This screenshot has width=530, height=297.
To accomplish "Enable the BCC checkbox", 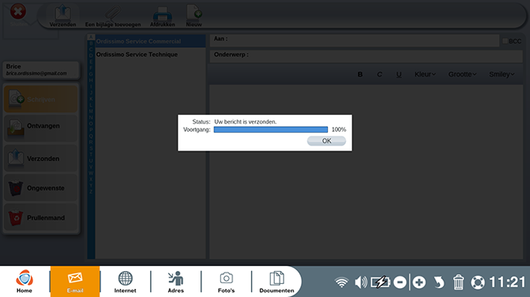I will point(505,41).
